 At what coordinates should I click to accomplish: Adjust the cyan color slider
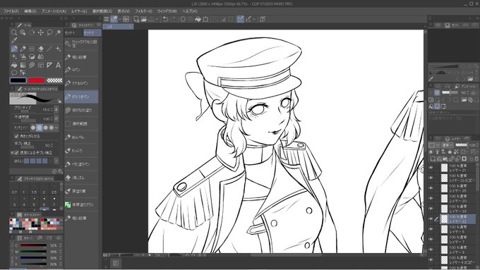pos(33,245)
